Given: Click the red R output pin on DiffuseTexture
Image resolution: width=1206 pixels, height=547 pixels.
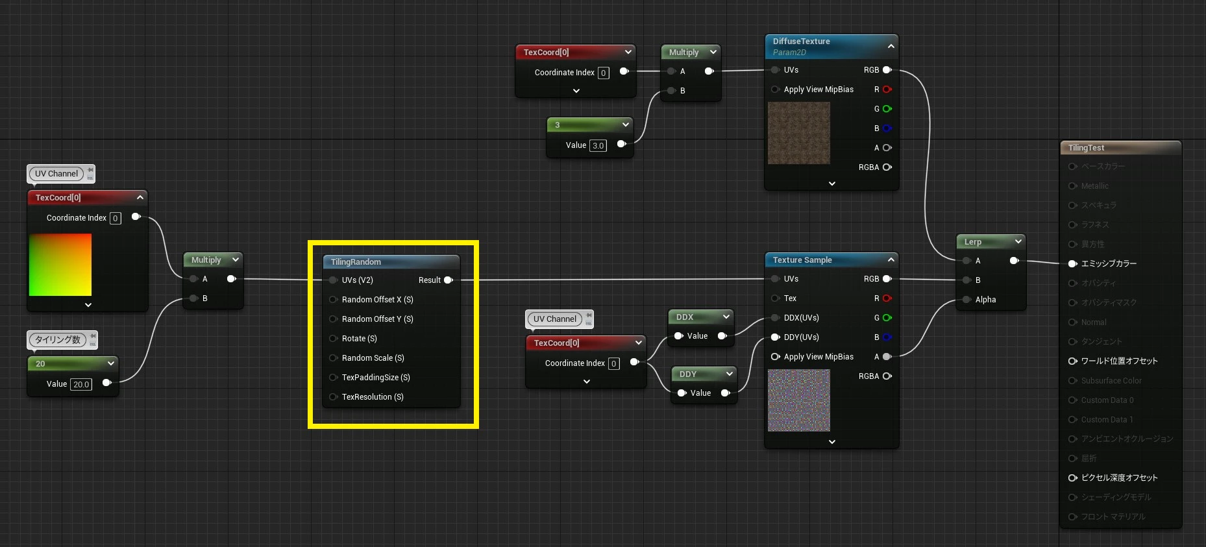Looking at the screenshot, I should coord(887,90).
